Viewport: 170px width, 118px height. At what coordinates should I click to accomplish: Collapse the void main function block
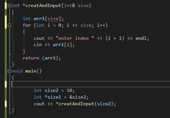pos(9,71)
